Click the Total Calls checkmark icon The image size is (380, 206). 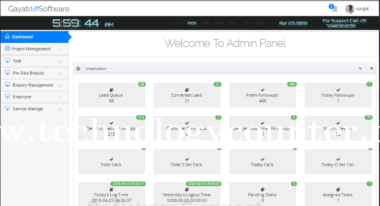[x=111, y=160]
